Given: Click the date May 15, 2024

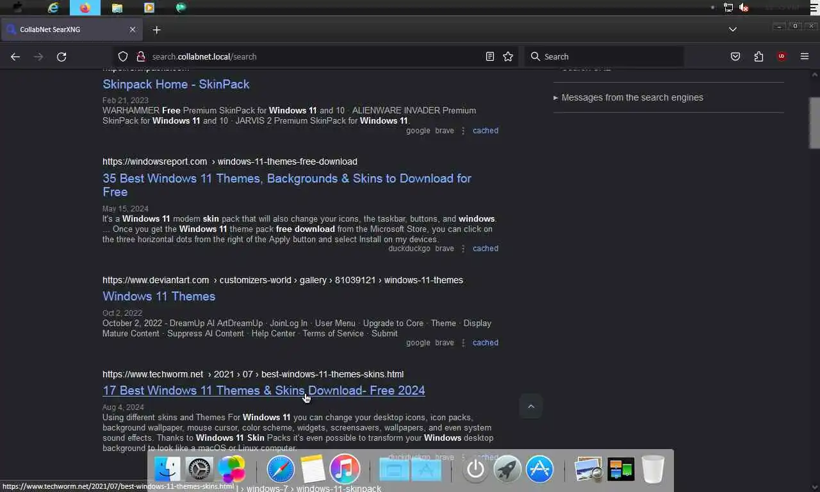Looking at the screenshot, I should 126,208.
